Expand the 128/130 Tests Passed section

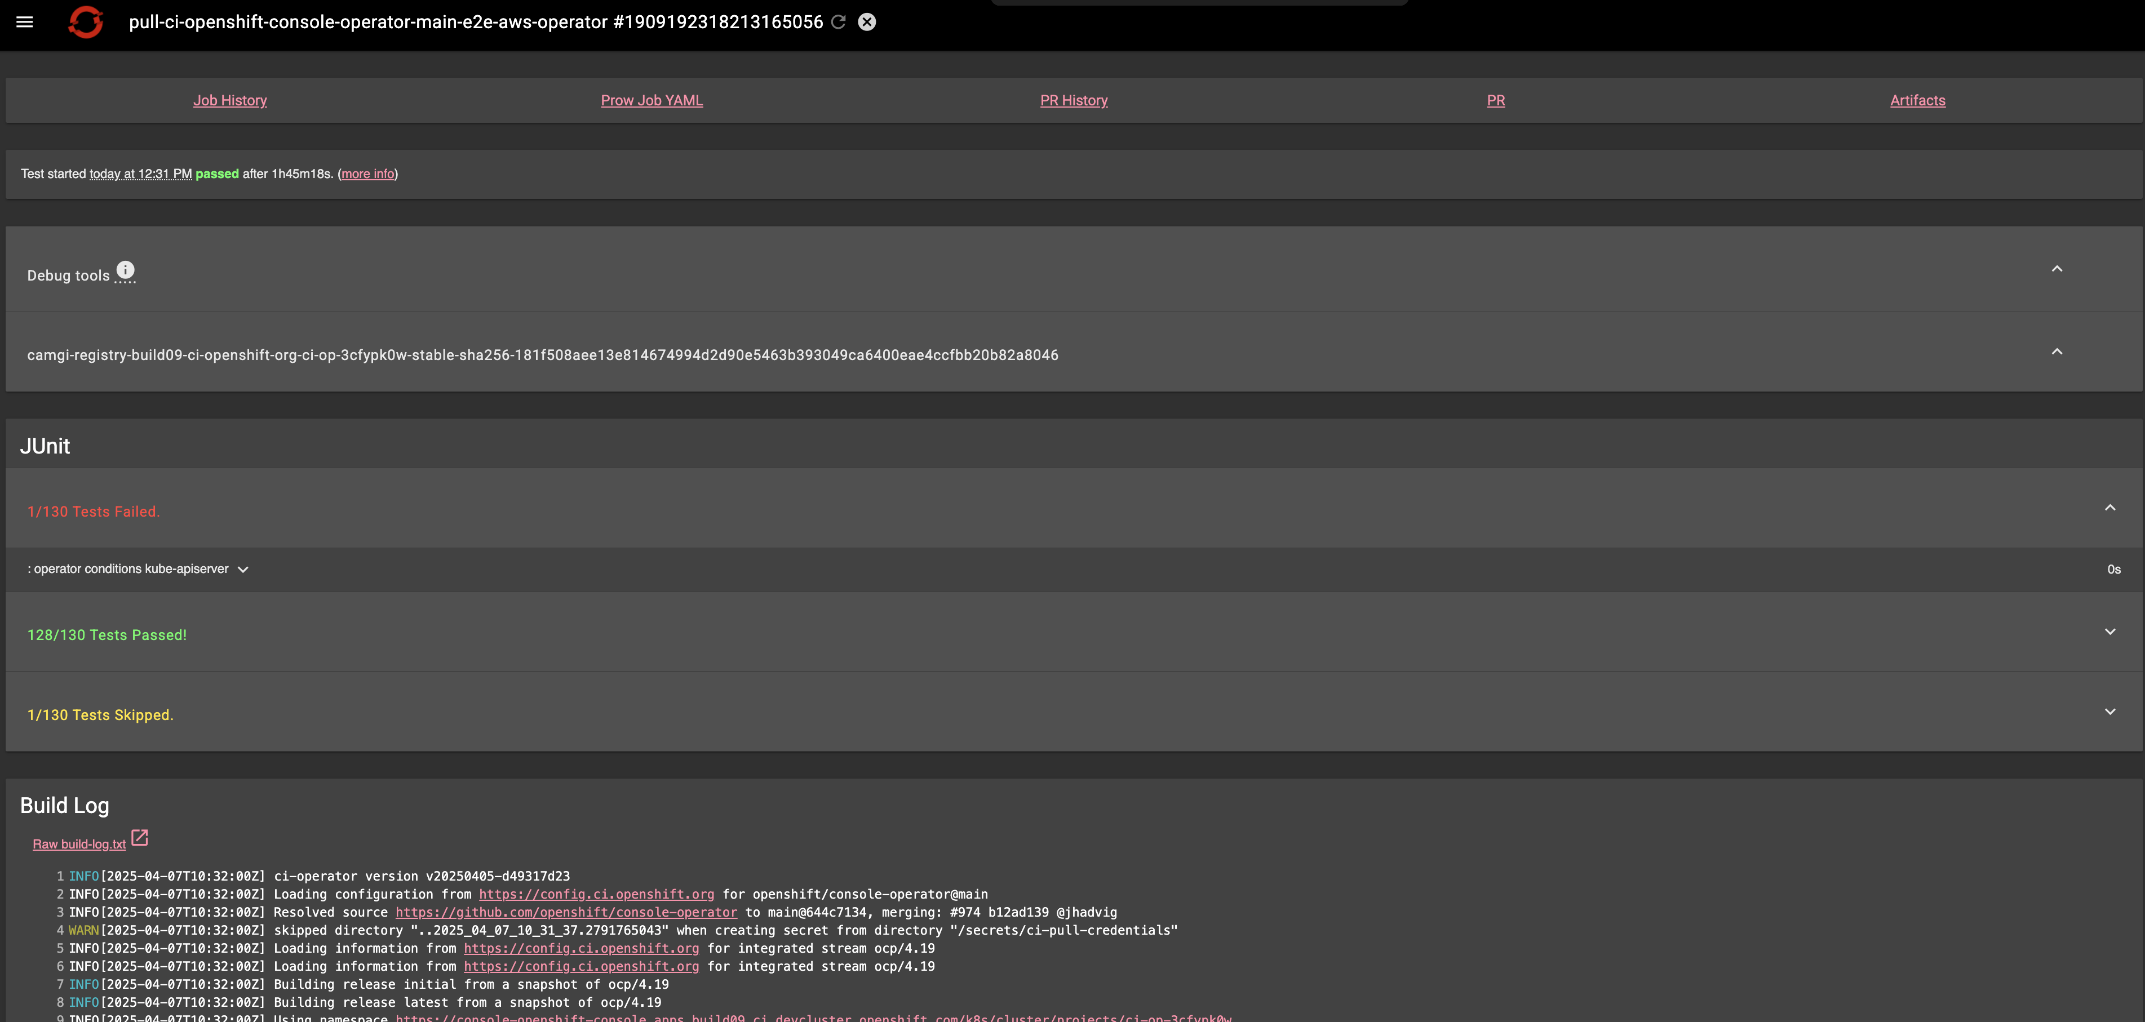point(2109,632)
